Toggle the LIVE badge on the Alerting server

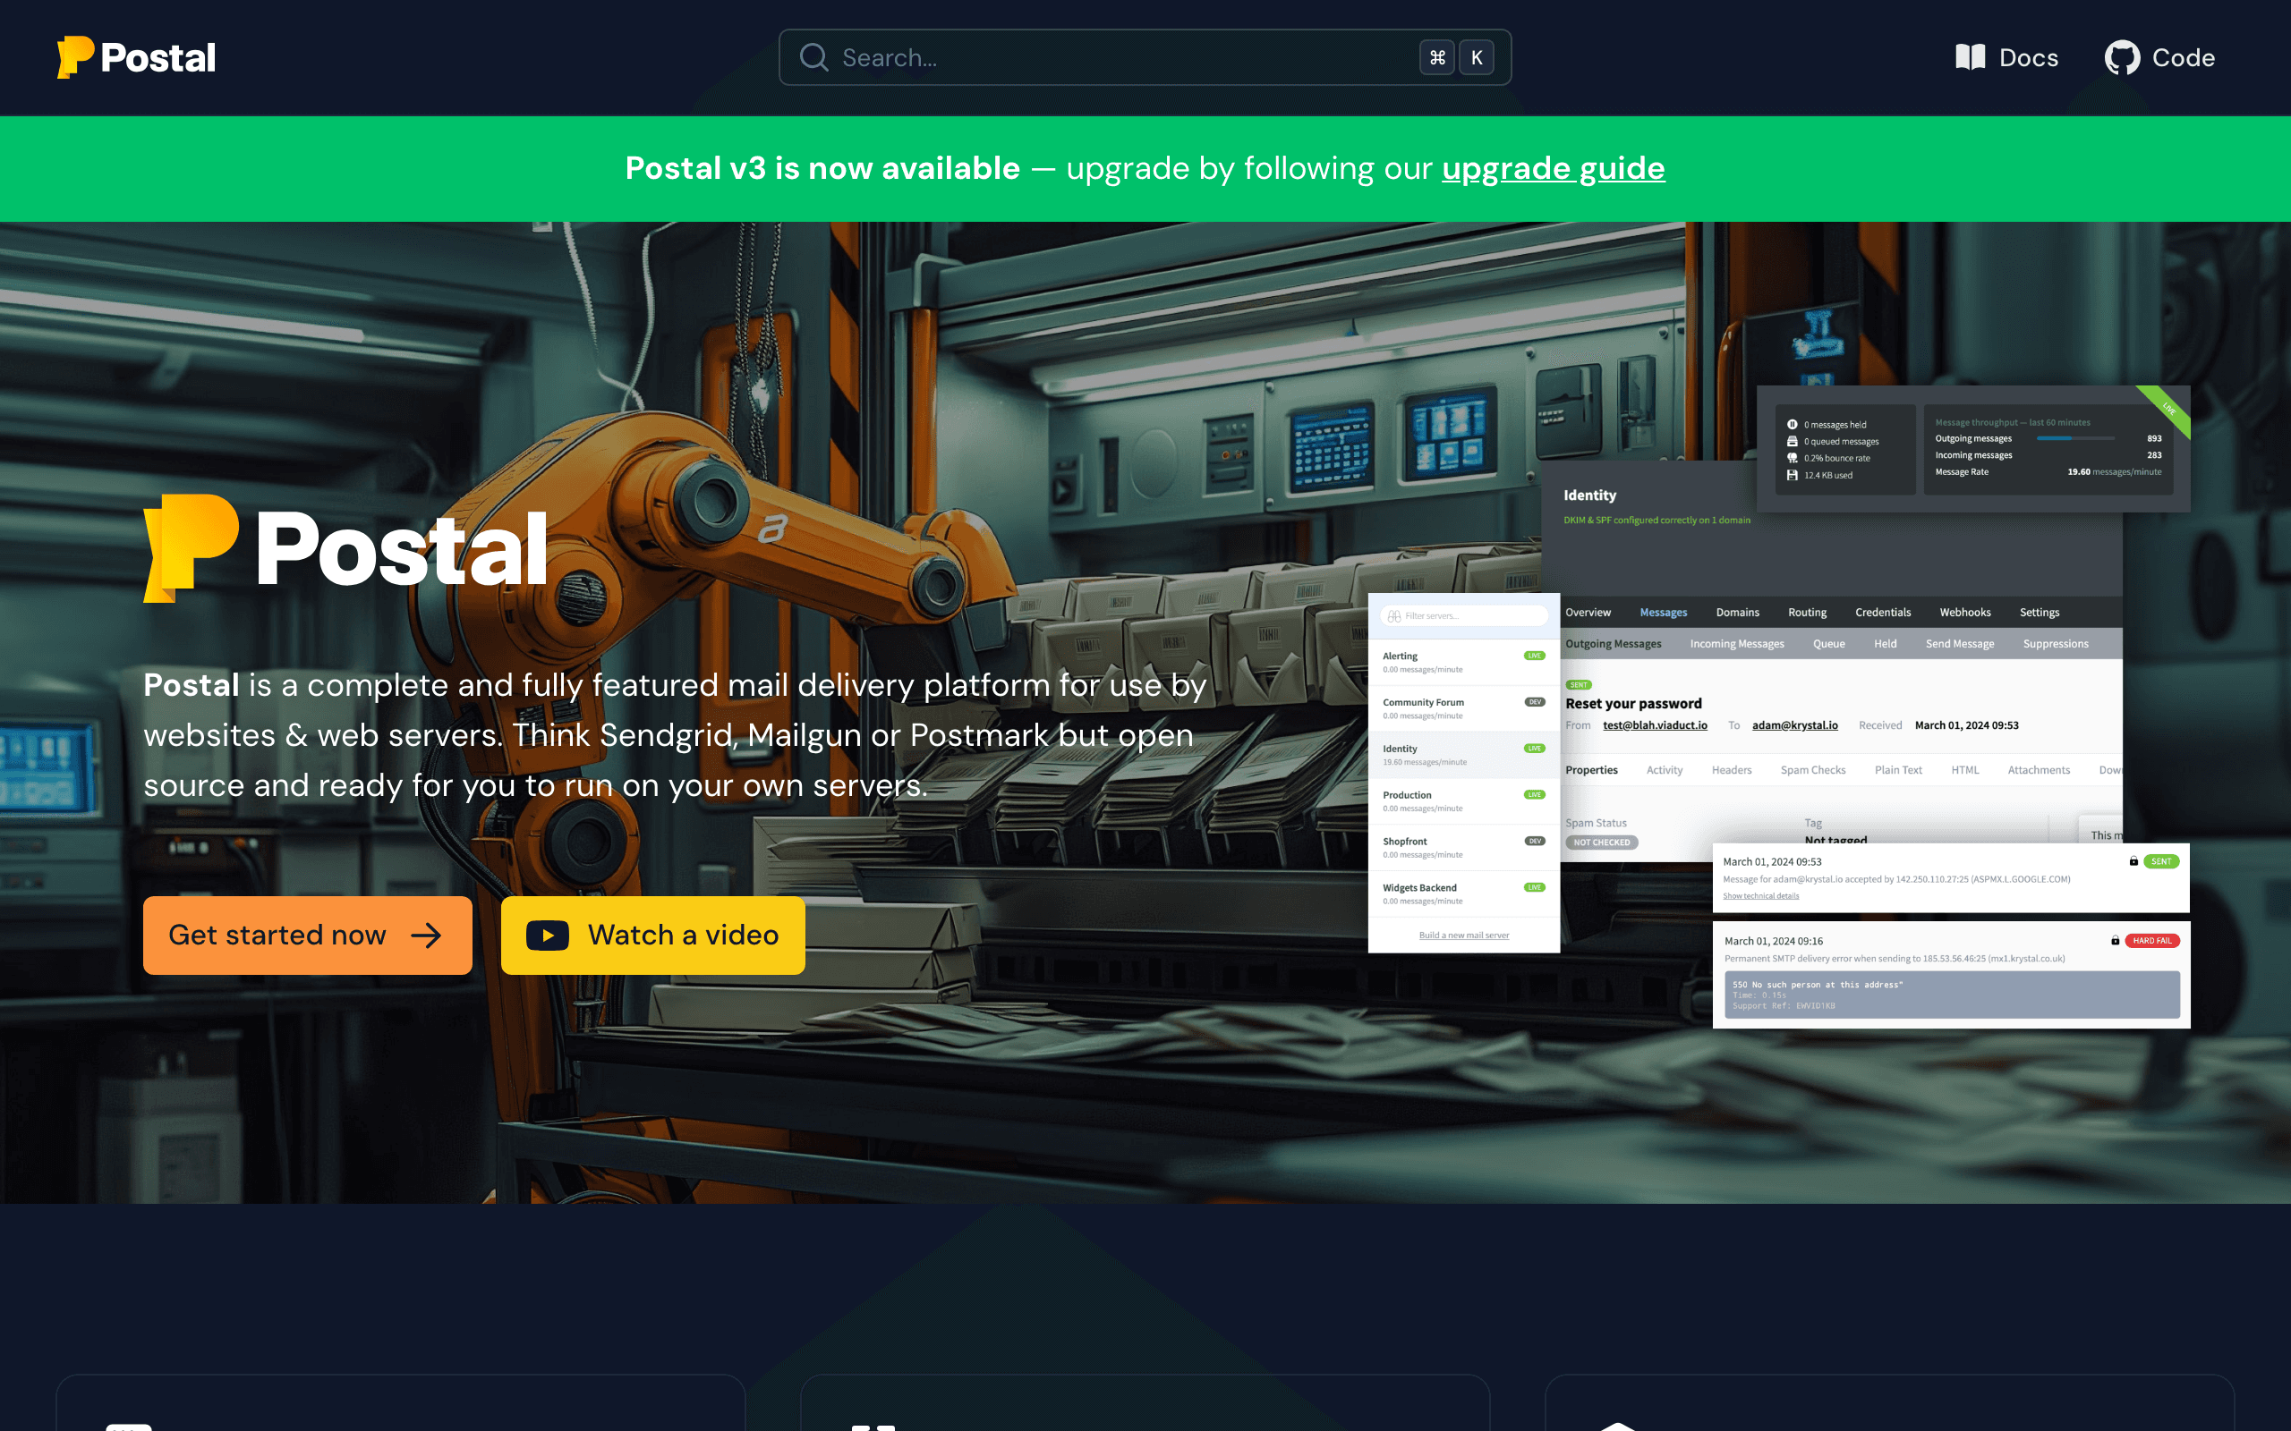click(x=1535, y=655)
